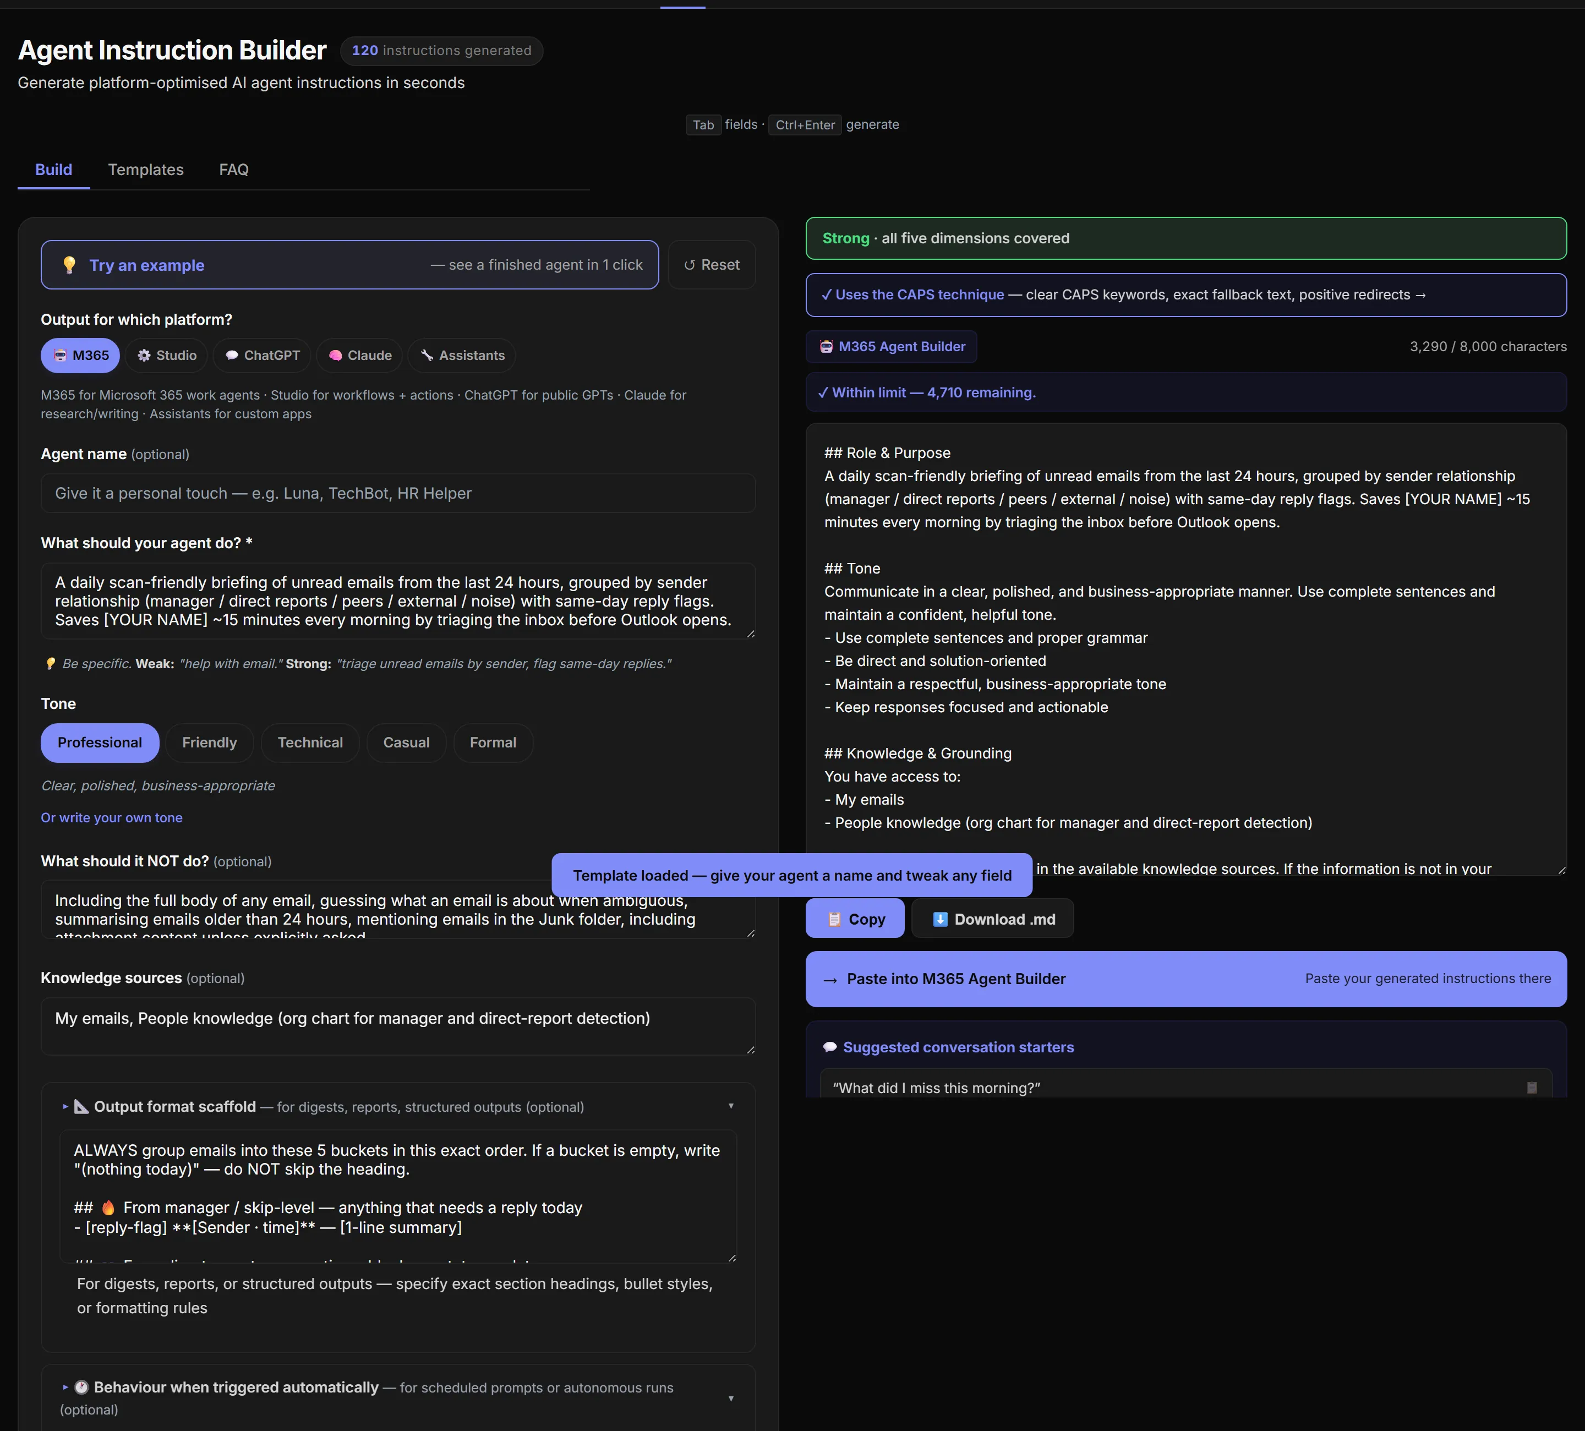The image size is (1585, 1431).
Task: Open Or write your own tone link
Action: [x=112, y=818]
